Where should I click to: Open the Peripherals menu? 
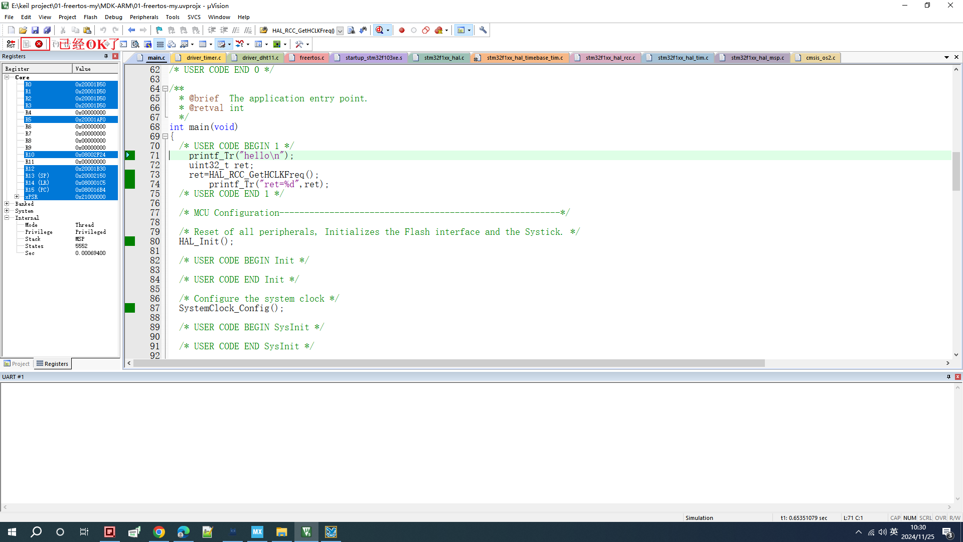click(144, 17)
